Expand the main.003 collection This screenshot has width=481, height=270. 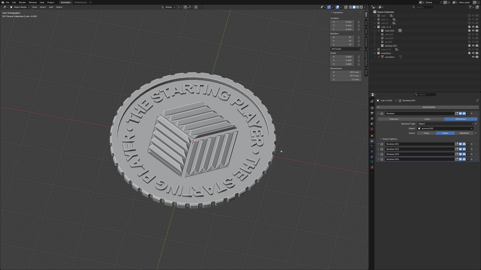[x=379, y=30]
